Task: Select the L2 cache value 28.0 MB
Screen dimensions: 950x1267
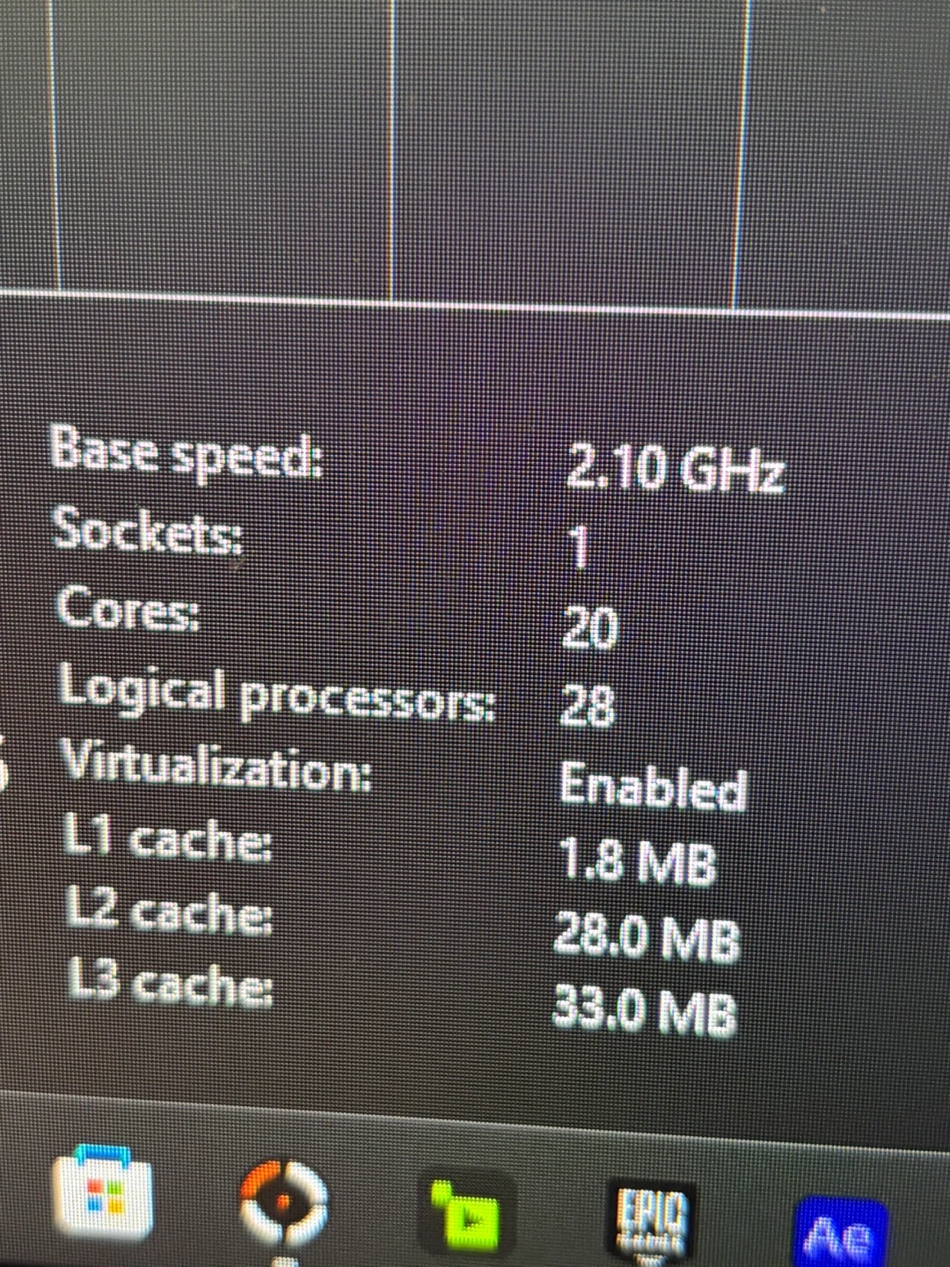Action: pos(647,936)
